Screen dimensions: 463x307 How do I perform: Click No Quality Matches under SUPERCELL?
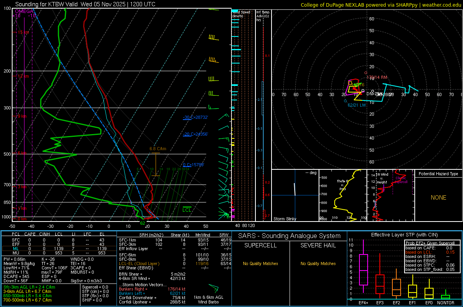click(261, 263)
